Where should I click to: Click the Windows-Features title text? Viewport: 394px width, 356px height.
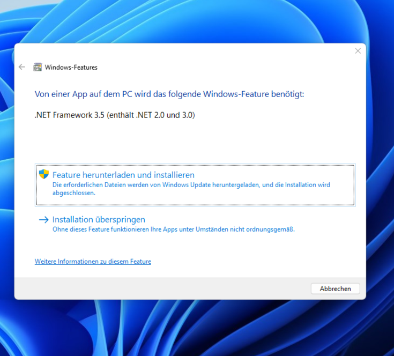pyautogui.click(x=71, y=68)
